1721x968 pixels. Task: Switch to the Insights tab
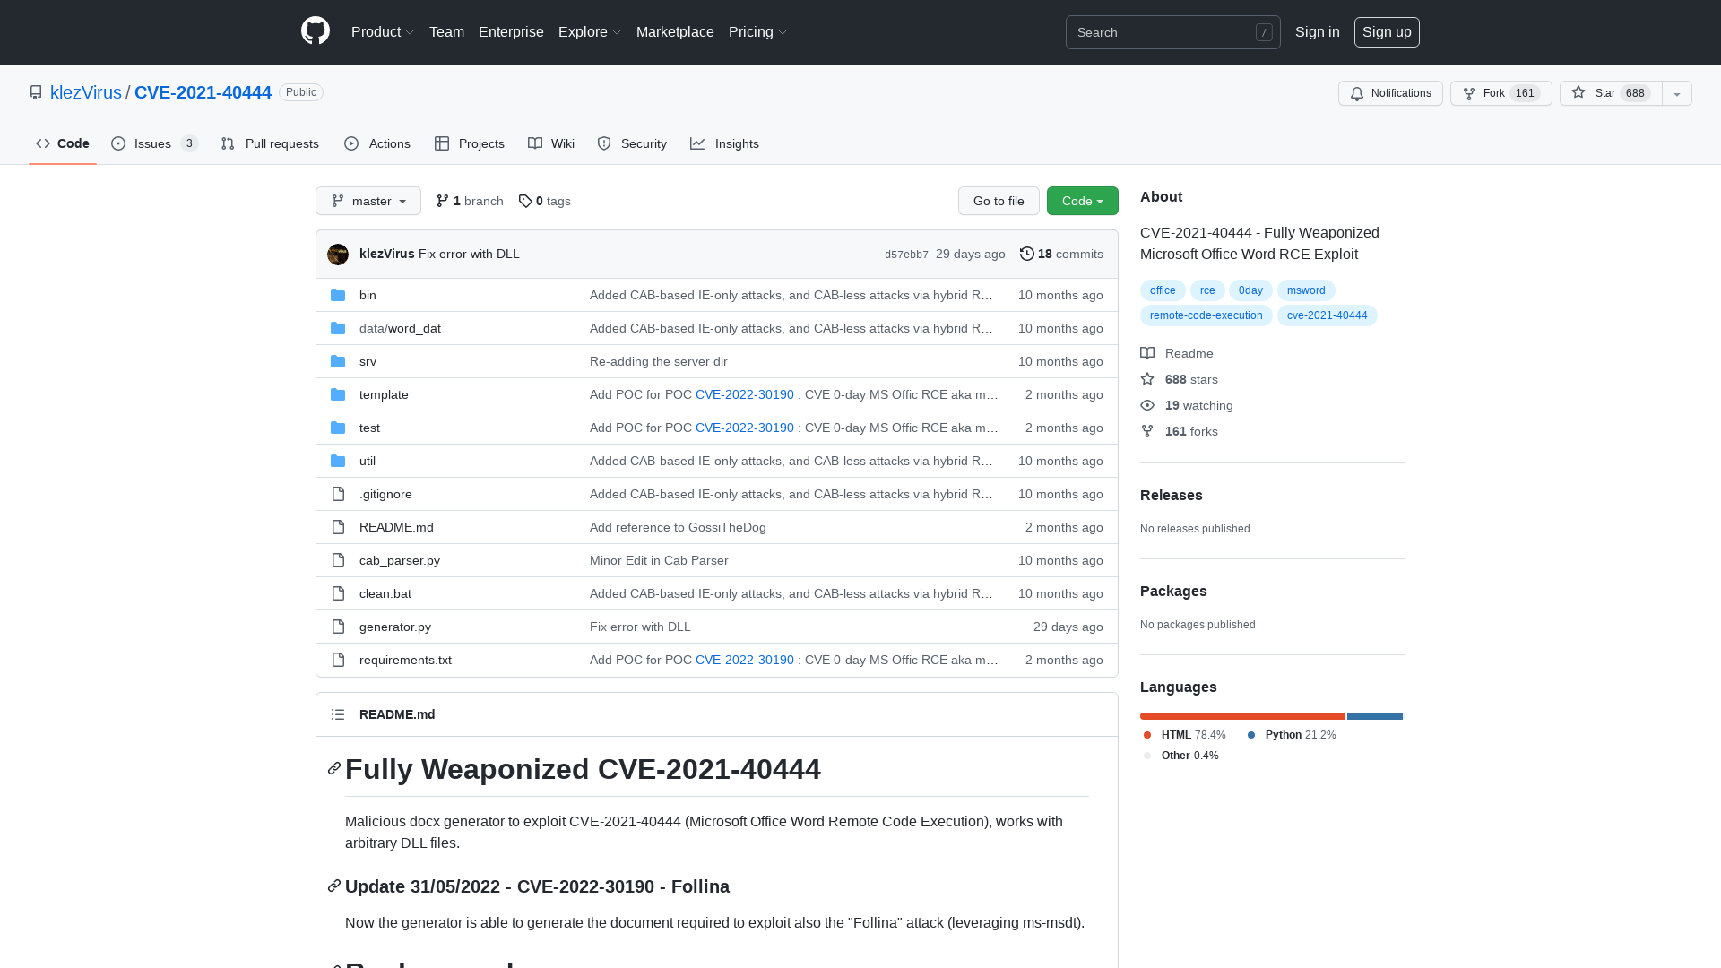pyautogui.click(x=724, y=143)
